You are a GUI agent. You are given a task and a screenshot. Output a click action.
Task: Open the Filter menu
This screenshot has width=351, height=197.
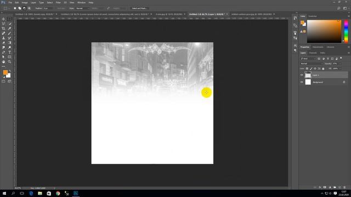(x=58, y=2)
